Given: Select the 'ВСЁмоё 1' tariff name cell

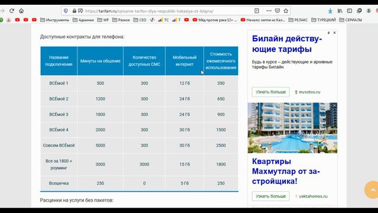Looking at the screenshot, I should coord(59,83).
